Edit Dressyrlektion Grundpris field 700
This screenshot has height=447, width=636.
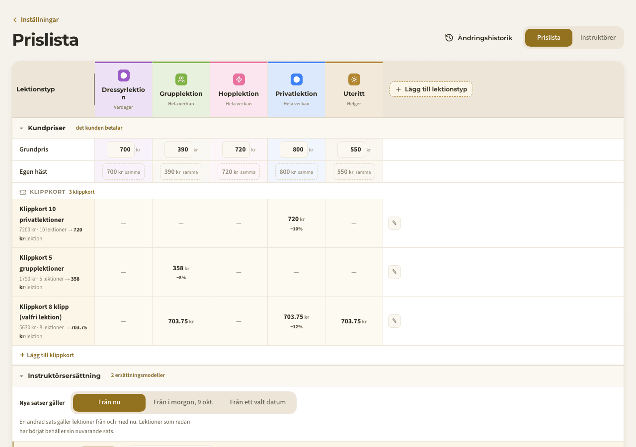[121, 149]
